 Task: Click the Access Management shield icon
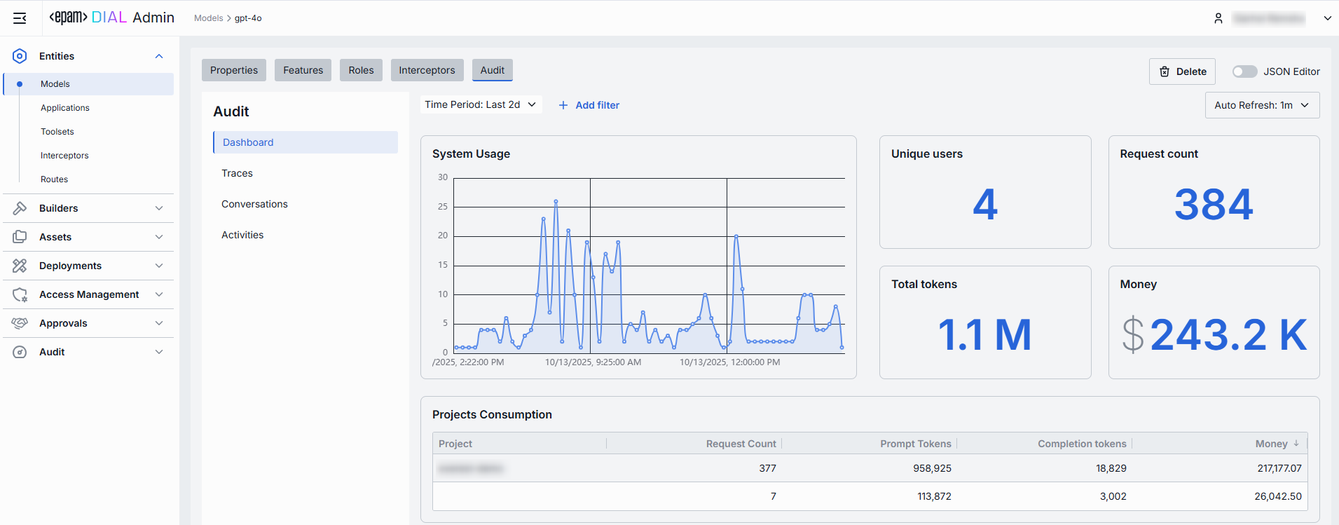pyautogui.click(x=20, y=294)
